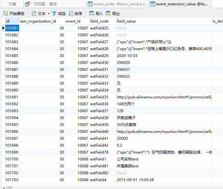This screenshot has width=223, height=189.
Task: Click the iam_organization_id column header
Action: click(42, 21)
